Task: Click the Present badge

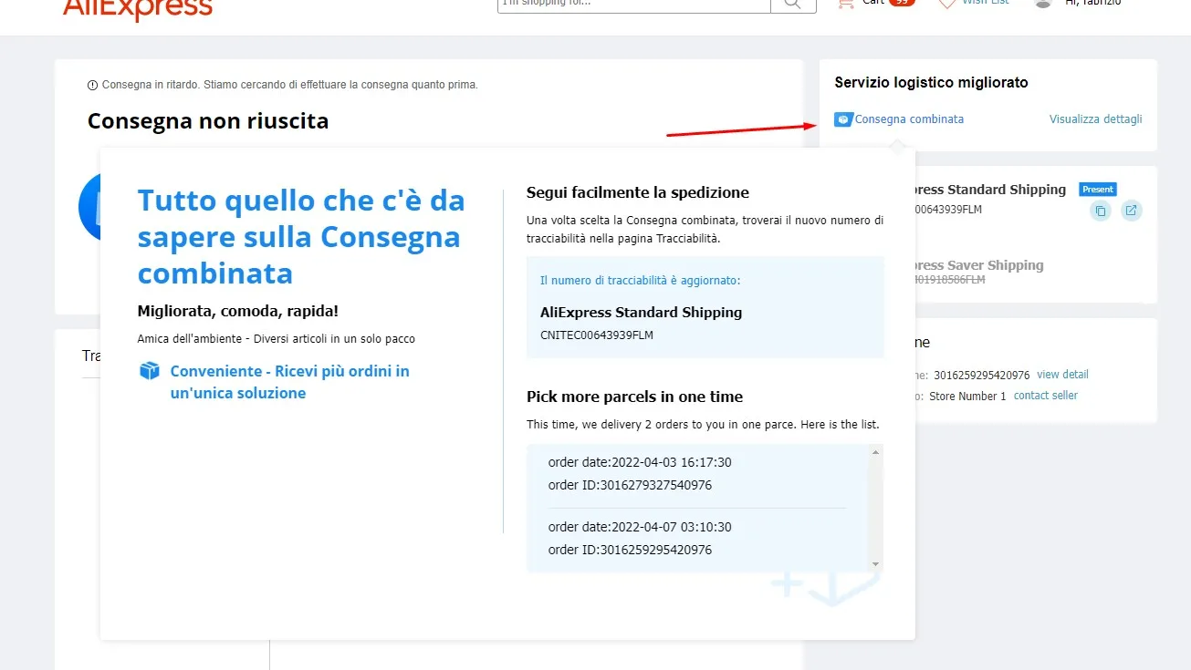Action: pos(1098,190)
